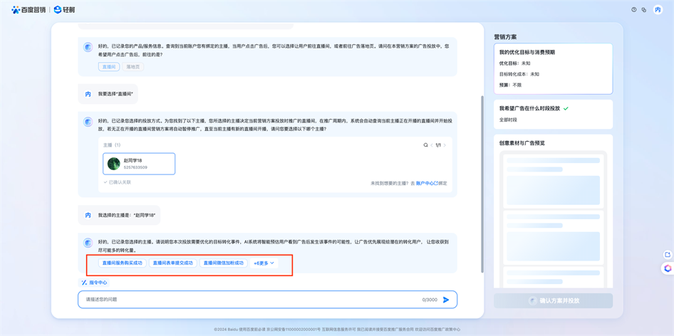Image resolution: width=674 pixels, height=336 pixels.
Task: Open help via question mark icon
Action: (634, 10)
